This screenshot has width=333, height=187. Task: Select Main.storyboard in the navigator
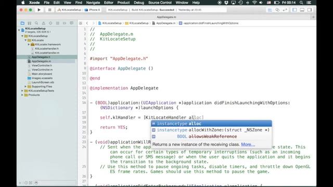(x=42, y=74)
